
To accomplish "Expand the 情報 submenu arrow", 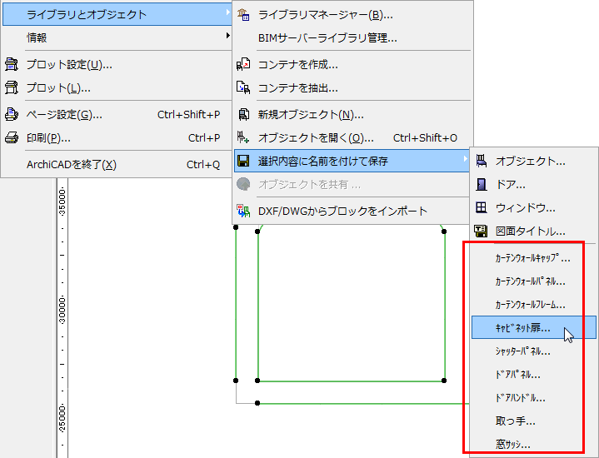I will click(x=227, y=36).
